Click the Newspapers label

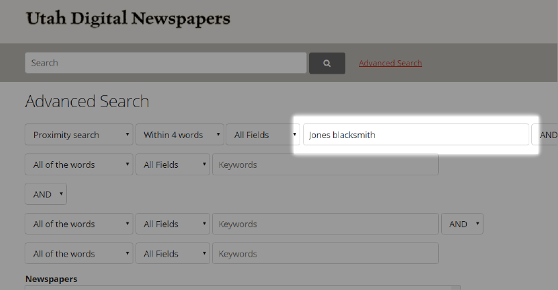(x=51, y=279)
